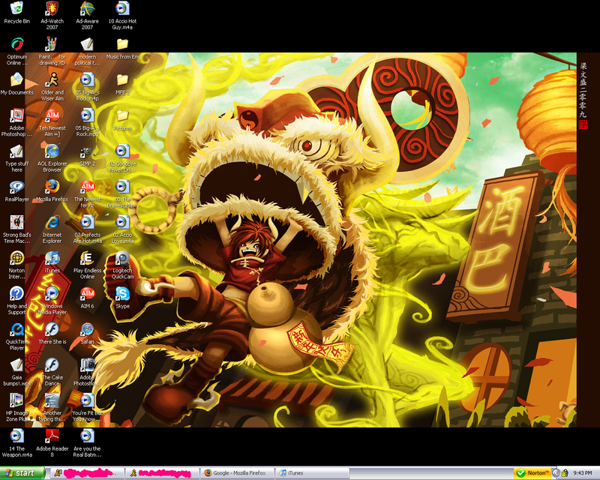Click the 9:43 PM taskbar clock
Screen dimensions: 600x480
583,473
